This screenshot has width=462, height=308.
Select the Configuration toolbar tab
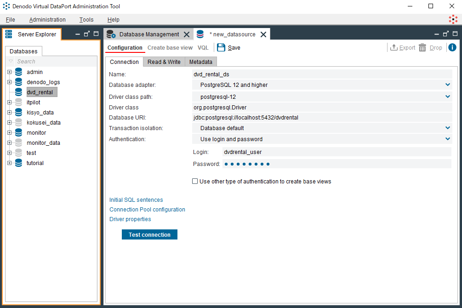point(125,48)
